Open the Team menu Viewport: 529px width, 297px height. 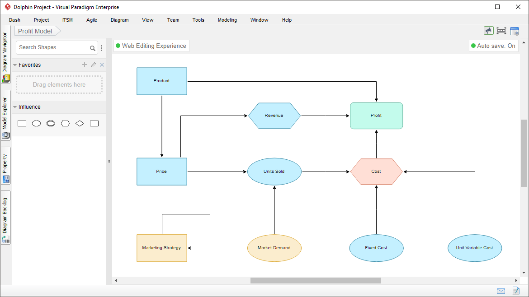tap(173, 20)
